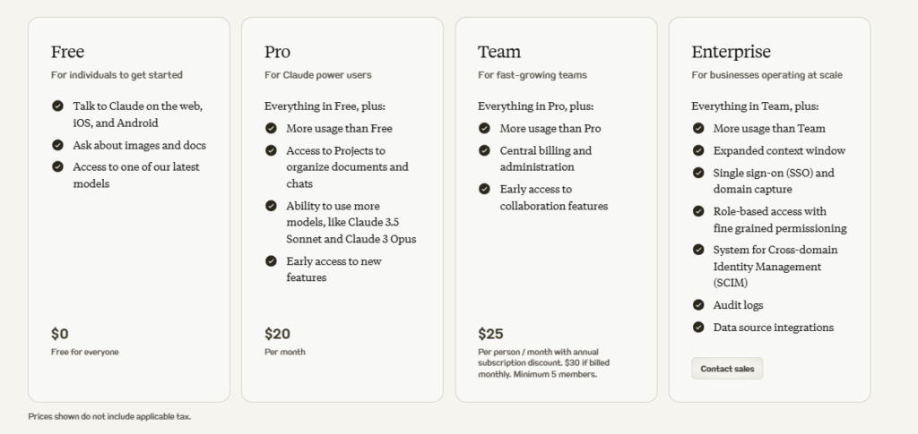
Task: Click the Contact sales button
Action: [x=727, y=369]
